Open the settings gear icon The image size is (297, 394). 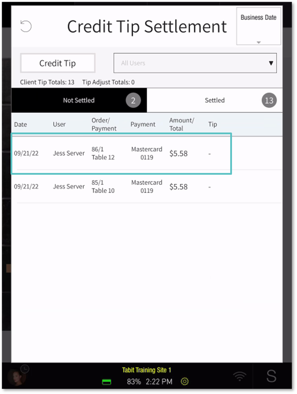(185, 381)
